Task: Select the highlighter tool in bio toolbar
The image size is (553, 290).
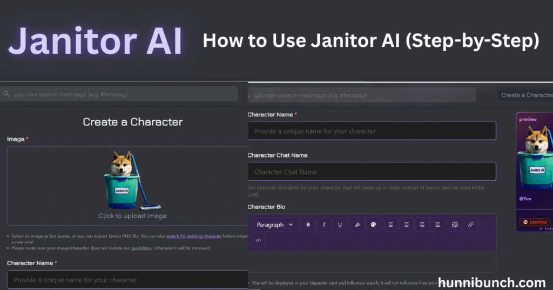Action: tap(357, 225)
